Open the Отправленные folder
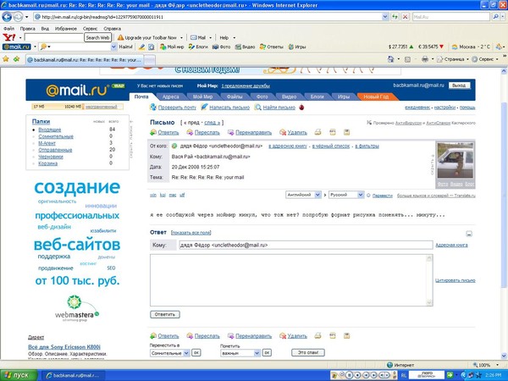This screenshot has width=508, height=381. tap(55, 150)
